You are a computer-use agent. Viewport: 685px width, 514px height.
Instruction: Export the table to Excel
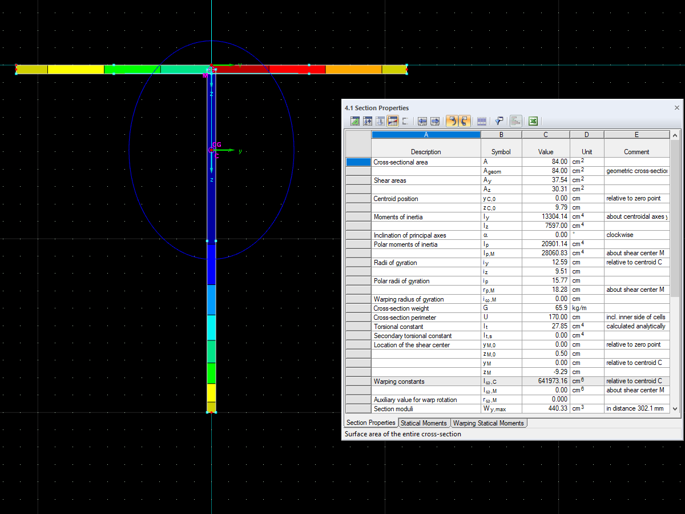click(x=532, y=121)
